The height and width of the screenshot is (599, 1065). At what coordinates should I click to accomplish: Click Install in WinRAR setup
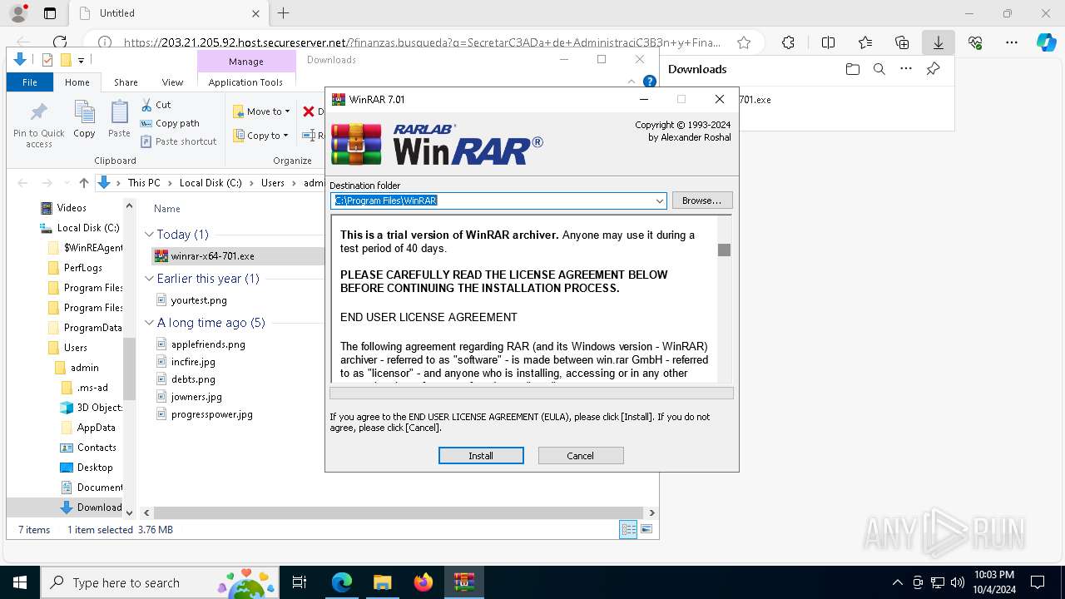[x=481, y=455]
